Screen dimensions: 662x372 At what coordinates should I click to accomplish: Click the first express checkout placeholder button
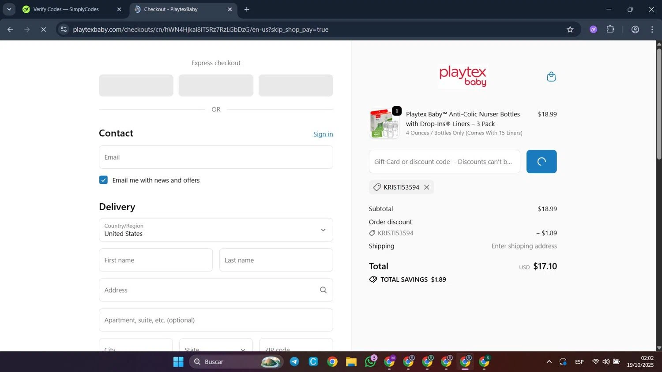(136, 86)
